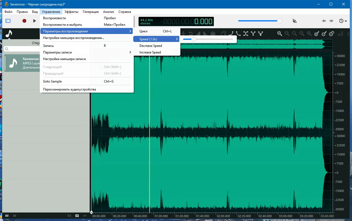
Task: Select the channel swap X-shaped tool icon
Action: [x=246, y=33]
